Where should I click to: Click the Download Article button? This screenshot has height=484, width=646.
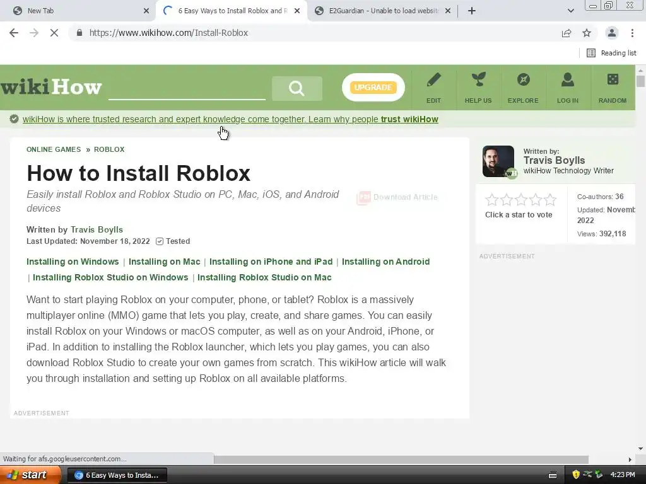point(397,197)
